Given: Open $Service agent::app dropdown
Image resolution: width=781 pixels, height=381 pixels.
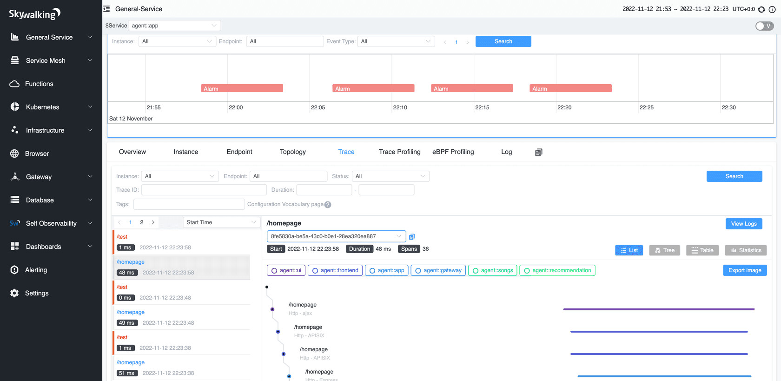Looking at the screenshot, I should click(x=174, y=26).
